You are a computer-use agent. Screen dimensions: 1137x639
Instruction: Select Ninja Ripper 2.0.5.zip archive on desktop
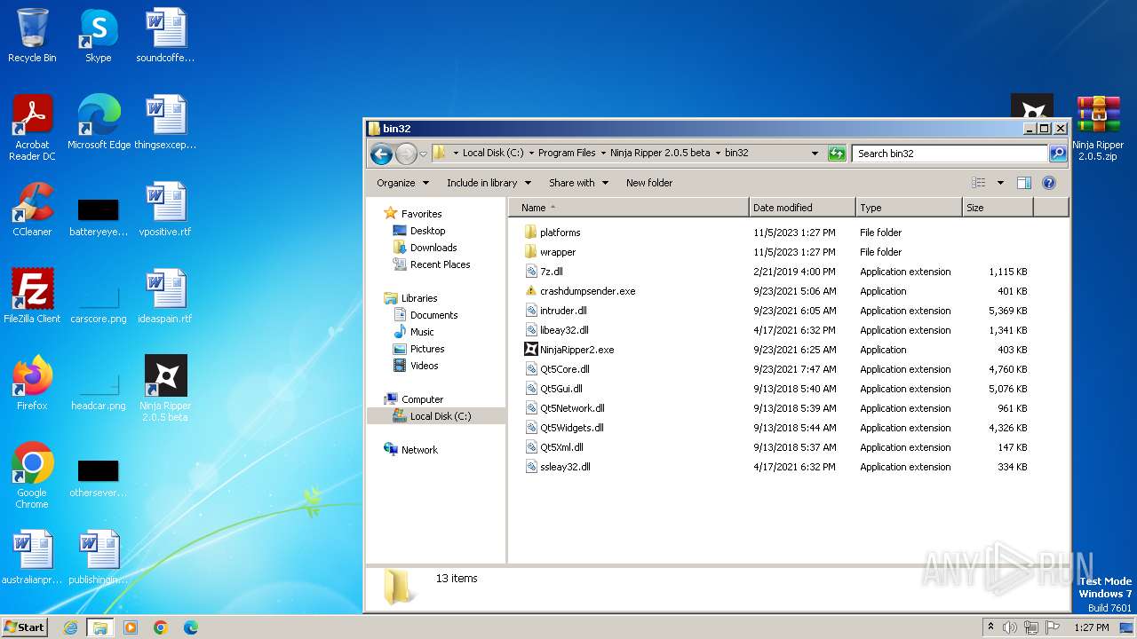(x=1098, y=128)
